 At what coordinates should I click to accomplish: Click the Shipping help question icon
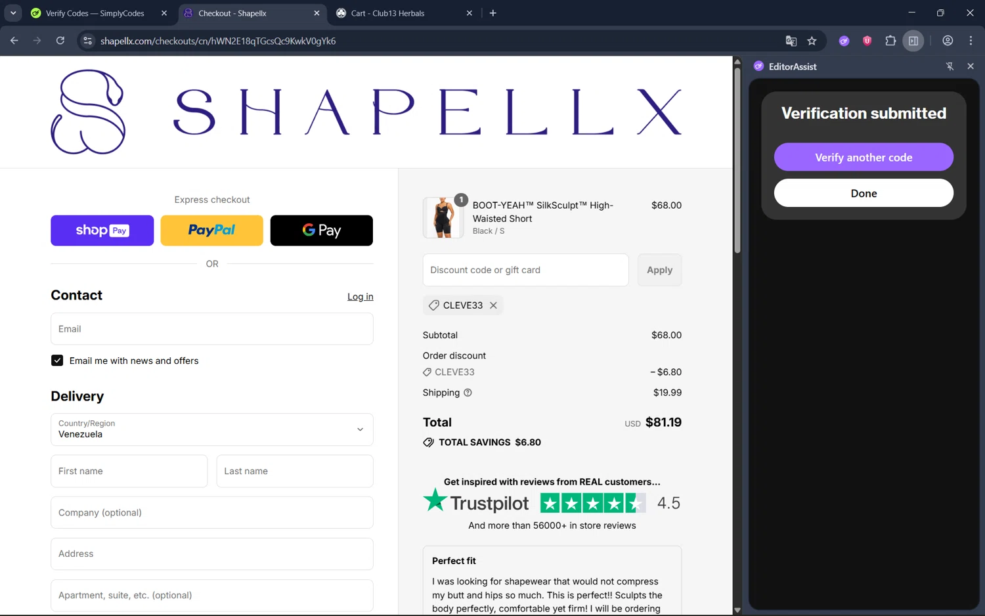[468, 393]
